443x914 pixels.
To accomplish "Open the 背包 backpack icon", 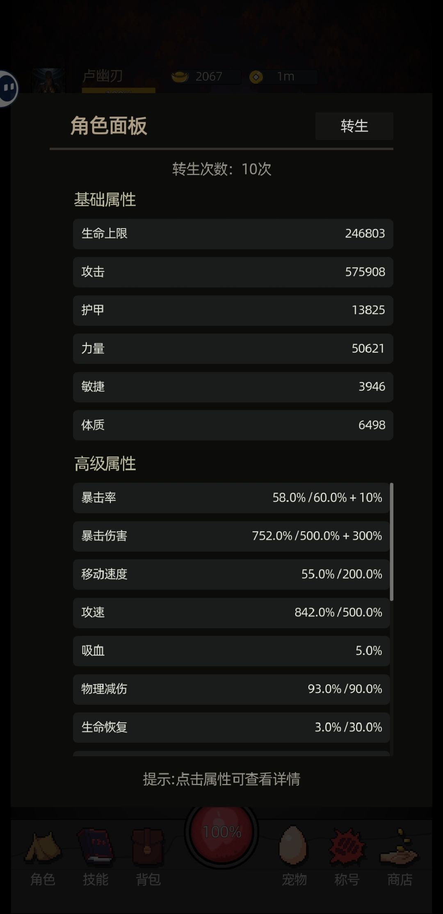I will point(148,847).
